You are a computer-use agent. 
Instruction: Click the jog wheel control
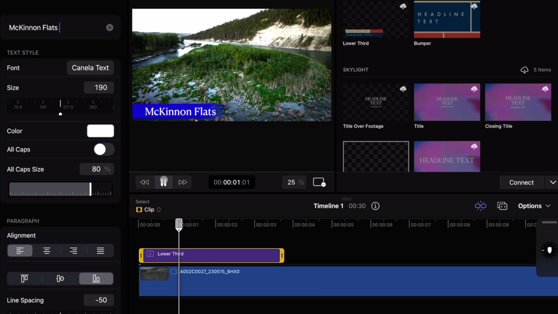pos(549,250)
